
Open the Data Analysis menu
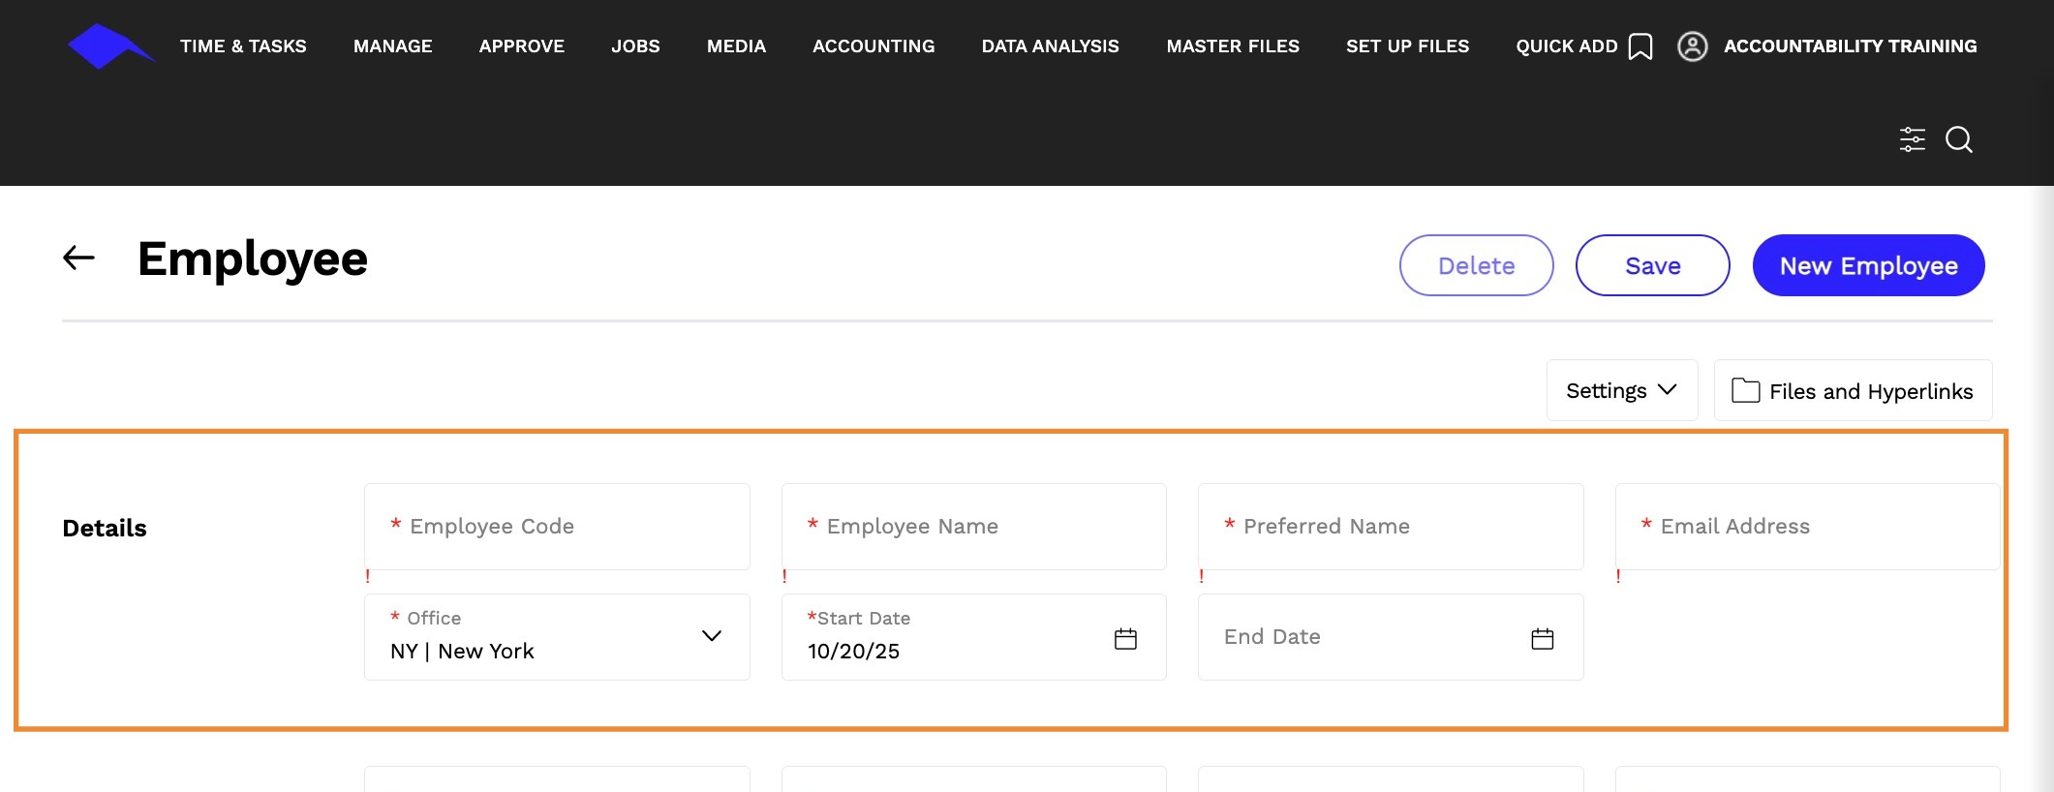(x=1051, y=46)
